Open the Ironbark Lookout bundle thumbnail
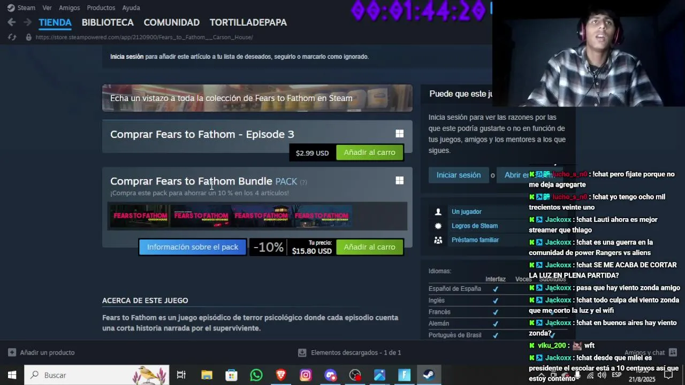 pyautogui.click(x=261, y=216)
